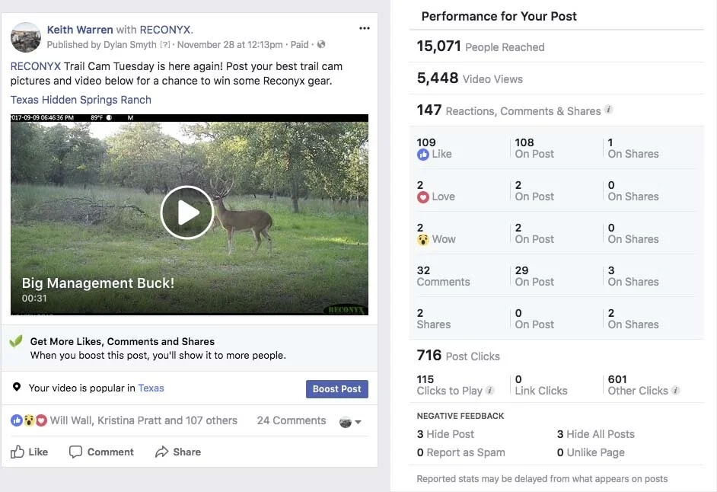The height and width of the screenshot is (492, 717).
Task: Open Texas Hidden Springs Ranch link
Action: click(x=81, y=100)
